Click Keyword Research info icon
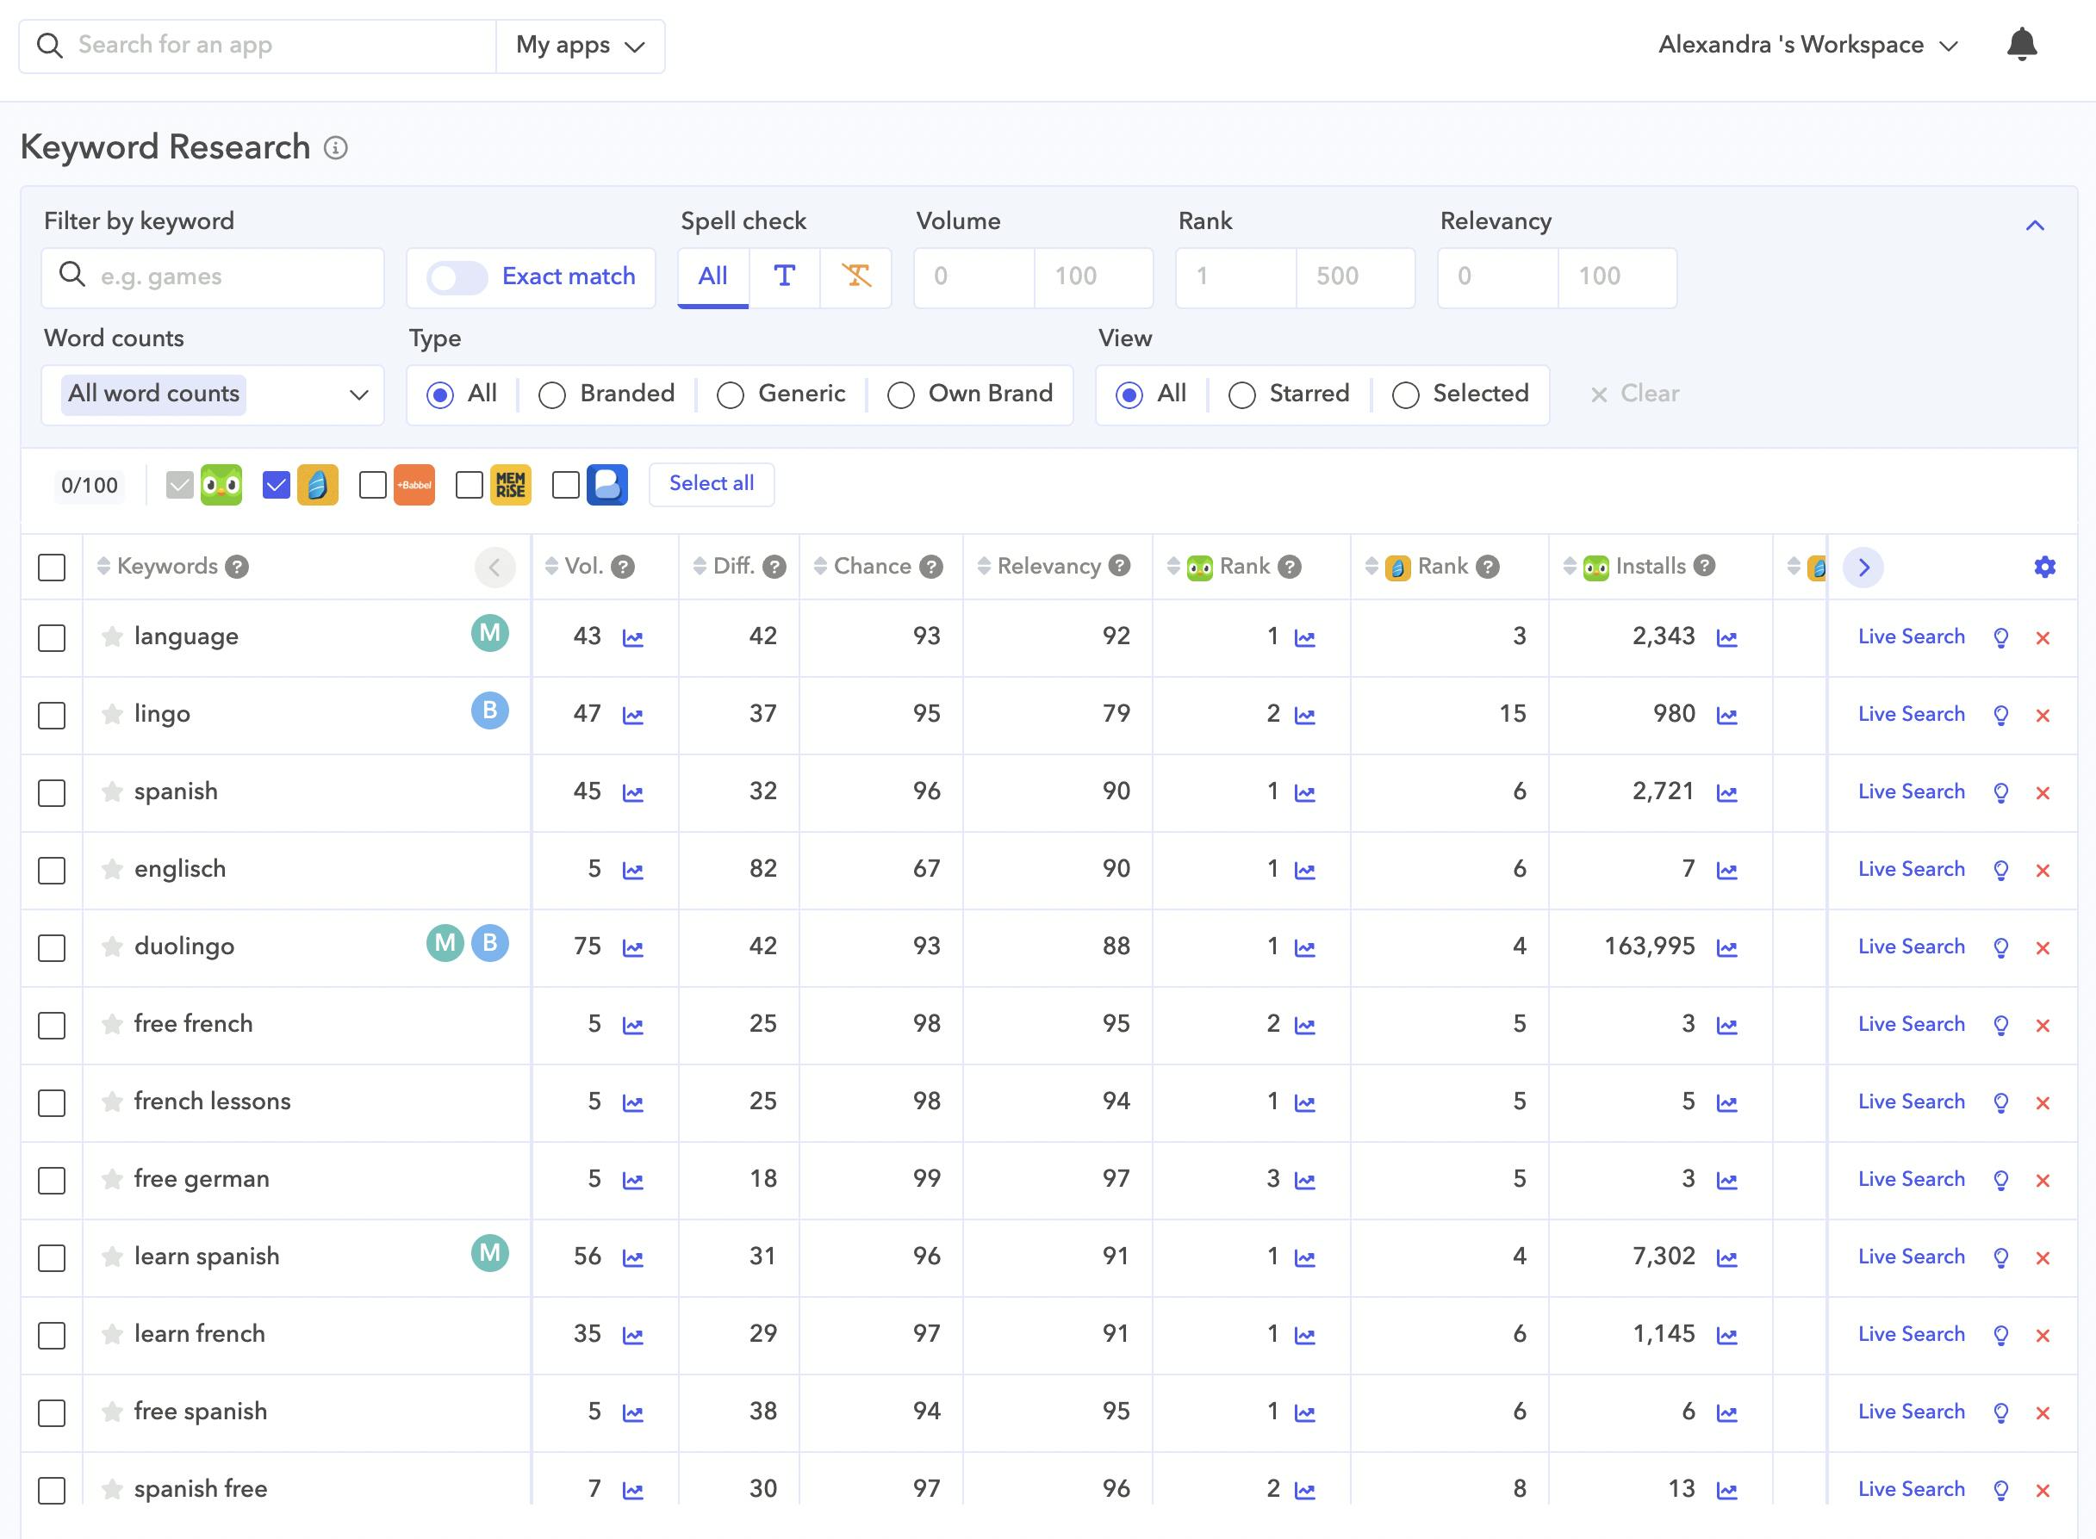The height and width of the screenshot is (1539, 2096). (335, 148)
